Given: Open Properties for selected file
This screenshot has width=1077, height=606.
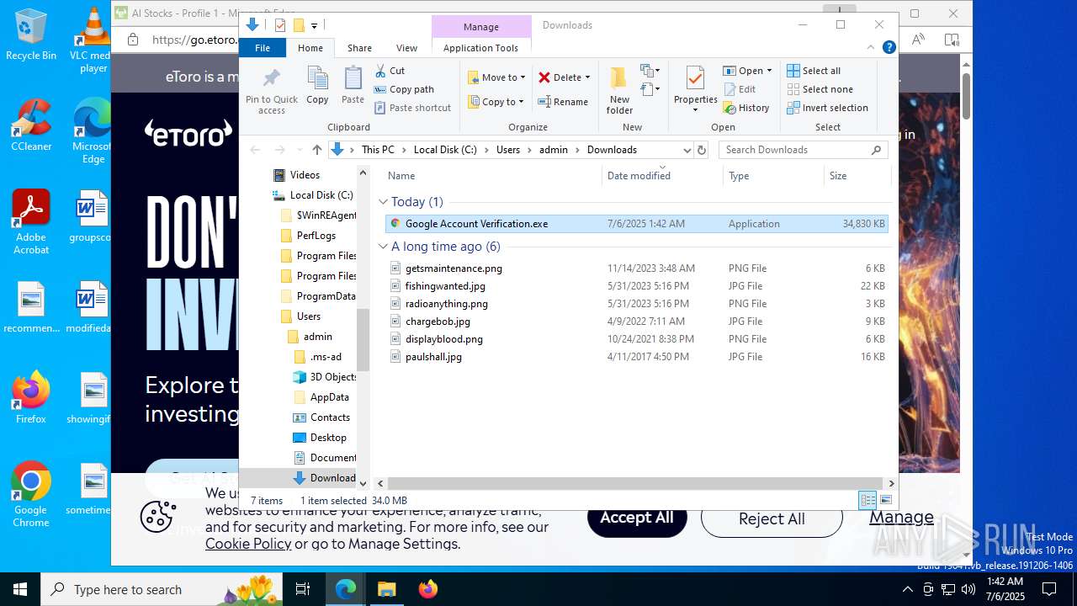Looking at the screenshot, I should pyautogui.click(x=695, y=90).
